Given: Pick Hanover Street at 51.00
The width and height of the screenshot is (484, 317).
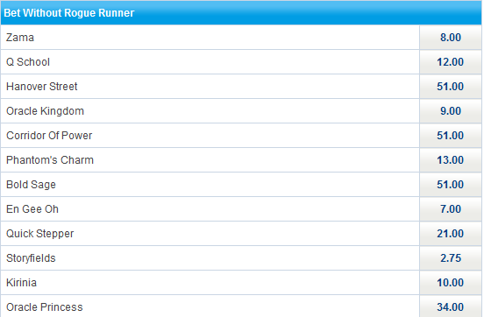Looking at the screenshot, I should tap(451, 87).
